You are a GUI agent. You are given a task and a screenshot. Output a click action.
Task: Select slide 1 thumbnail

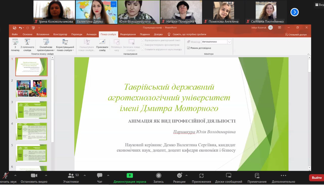click(31, 67)
